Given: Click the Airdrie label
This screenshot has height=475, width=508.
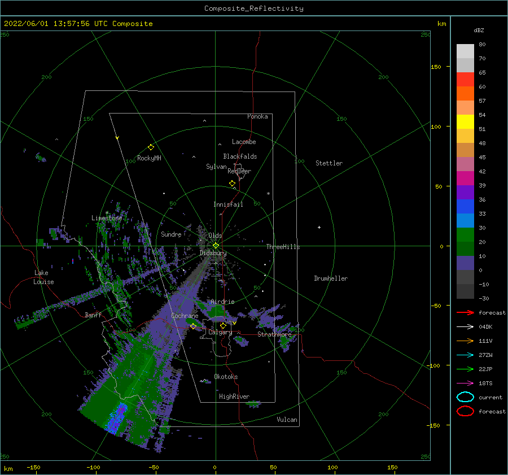Looking at the screenshot, I should (222, 302).
